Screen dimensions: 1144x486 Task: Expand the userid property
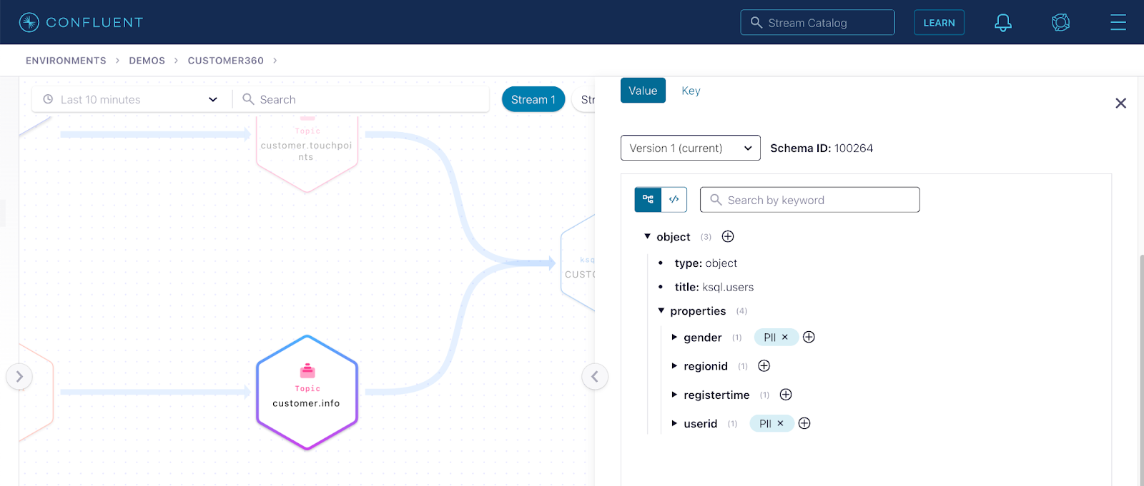(674, 423)
